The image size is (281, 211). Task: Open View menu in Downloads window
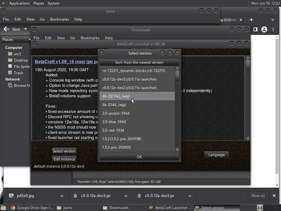click(61, 38)
